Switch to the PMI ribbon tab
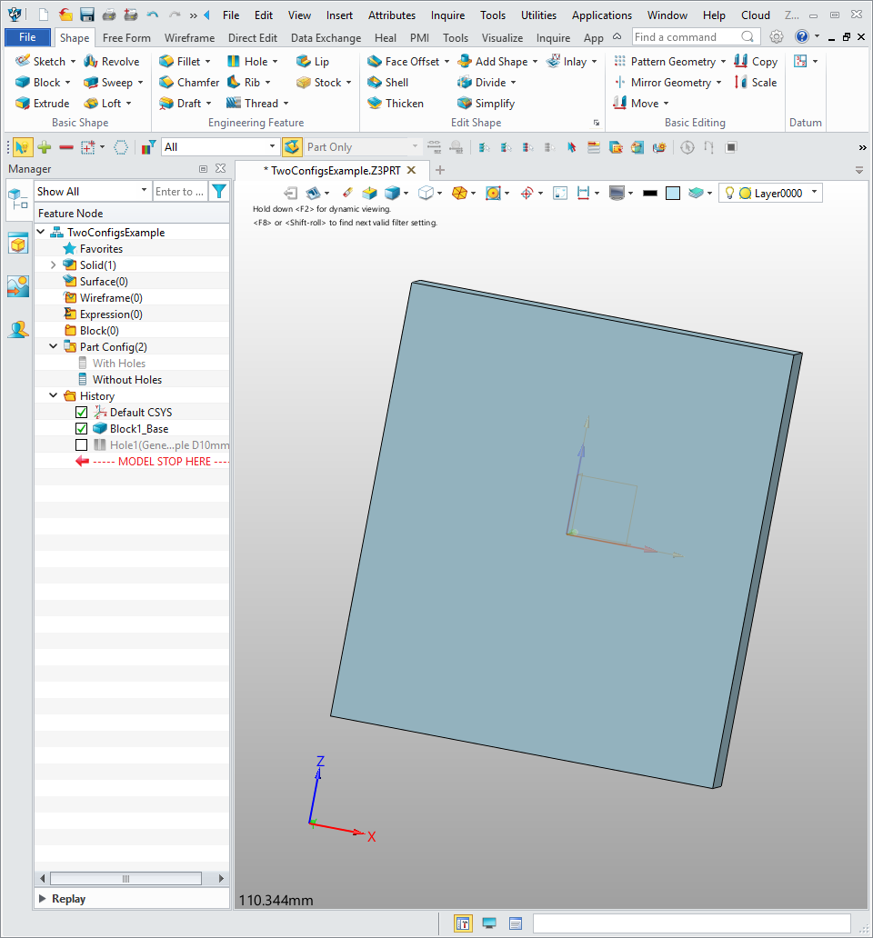The width and height of the screenshot is (873, 938). [x=419, y=37]
